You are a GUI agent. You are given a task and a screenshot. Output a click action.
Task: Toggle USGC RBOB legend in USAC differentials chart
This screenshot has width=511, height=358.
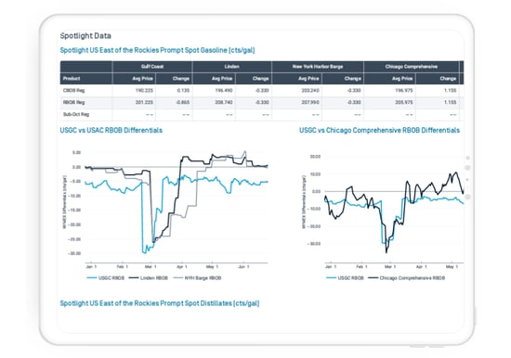pyautogui.click(x=105, y=278)
